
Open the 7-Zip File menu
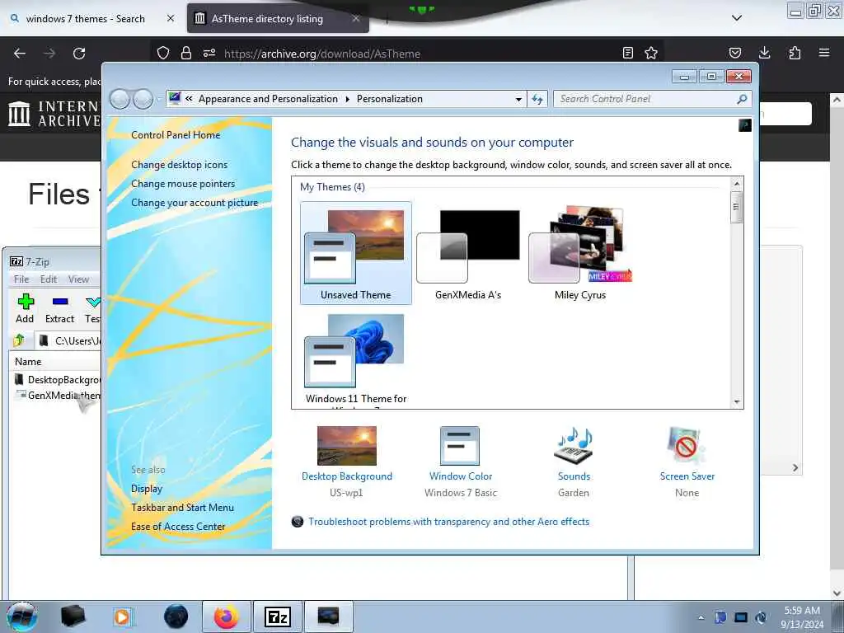[21, 279]
